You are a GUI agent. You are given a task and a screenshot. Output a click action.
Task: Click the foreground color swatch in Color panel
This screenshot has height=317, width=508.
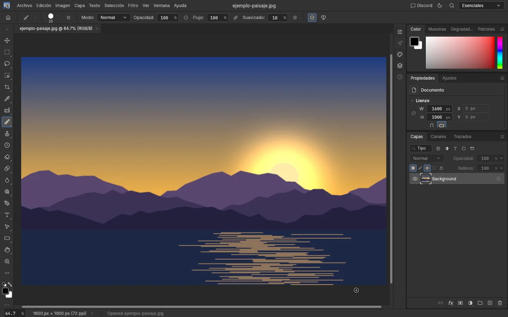[414, 42]
